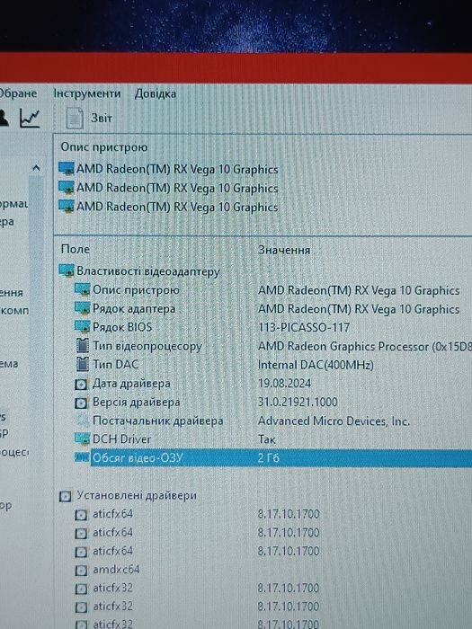Click Advanced Micro Devices, Inc. value
The height and width of the screenshot is (629, 472).
coord(334,421)
